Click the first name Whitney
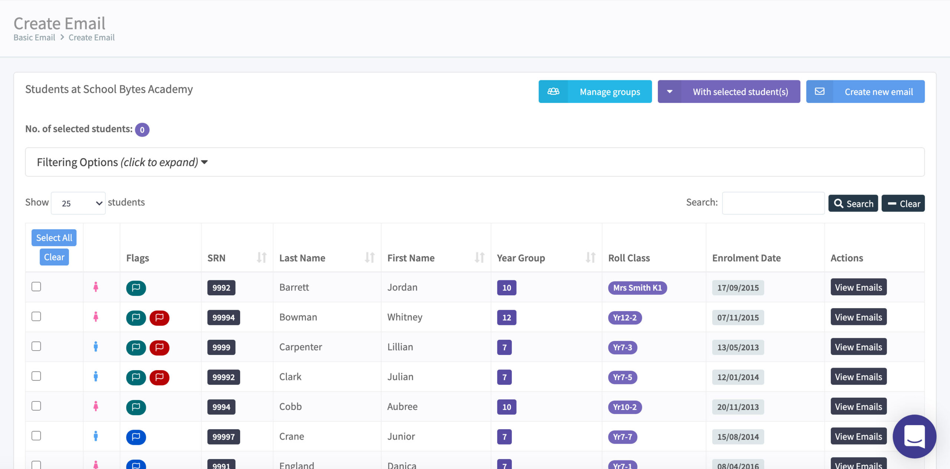 pyautogui.click(x=404, y=317)
